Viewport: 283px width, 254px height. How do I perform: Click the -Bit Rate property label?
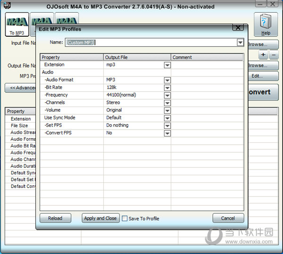click(53, 88)
